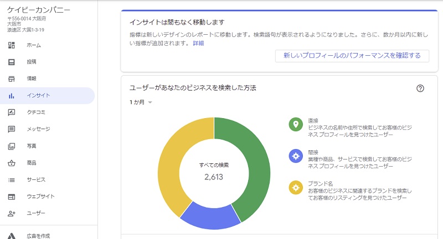Image resolution: width=443 pixels, height=239 pixels.
Task: Click the Users (ユーザー) add-person icon
Action: coord(11,214)
